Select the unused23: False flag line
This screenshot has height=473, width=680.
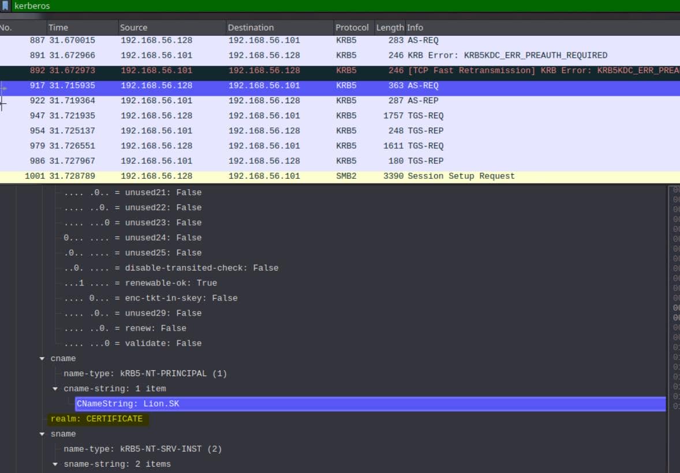(x=133, y=223)
